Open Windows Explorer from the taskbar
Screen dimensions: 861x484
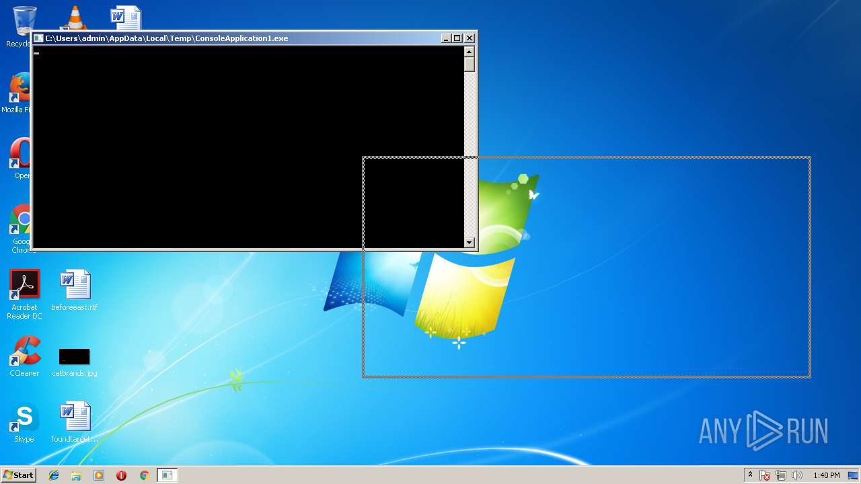76,475
